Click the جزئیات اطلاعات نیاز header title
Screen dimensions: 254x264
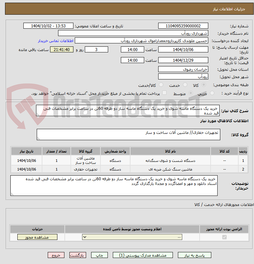point(229,9)
